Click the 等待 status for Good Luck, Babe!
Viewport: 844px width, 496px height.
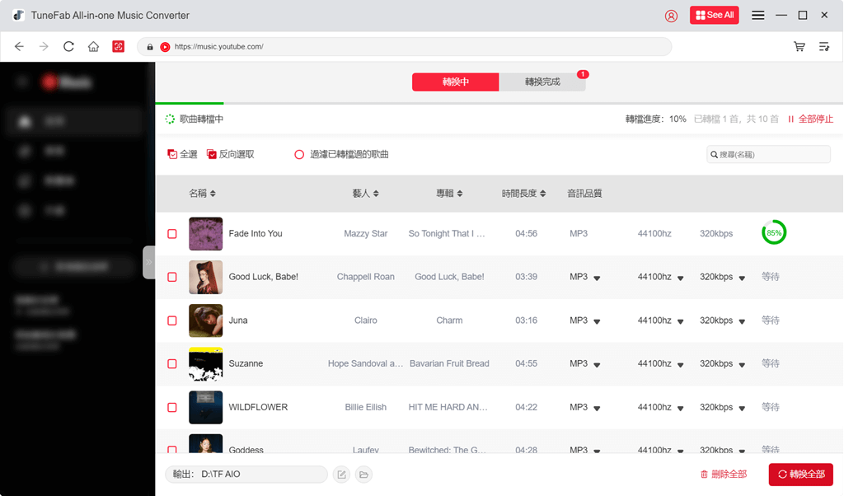(771, 277)
